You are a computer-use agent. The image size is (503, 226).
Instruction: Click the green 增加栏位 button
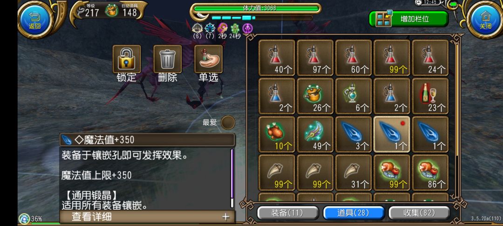coord(408,19)
